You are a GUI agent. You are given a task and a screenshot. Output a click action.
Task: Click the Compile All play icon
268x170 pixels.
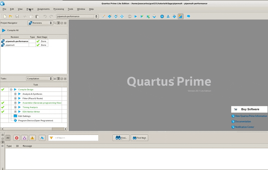click(4, 30)
